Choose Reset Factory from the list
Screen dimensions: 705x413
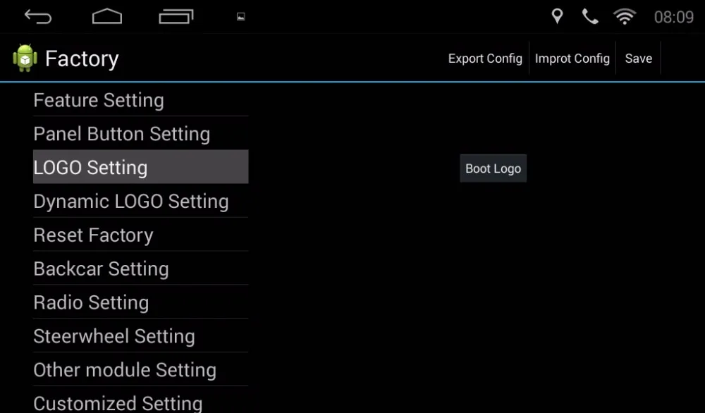(141, 235)
